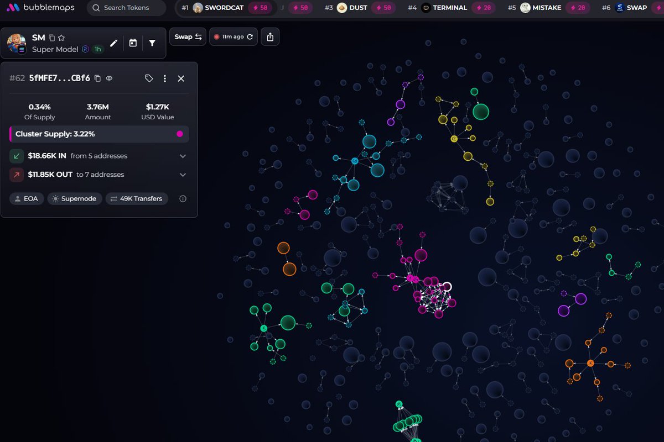Open the funnel filter icon

[152, 43]
